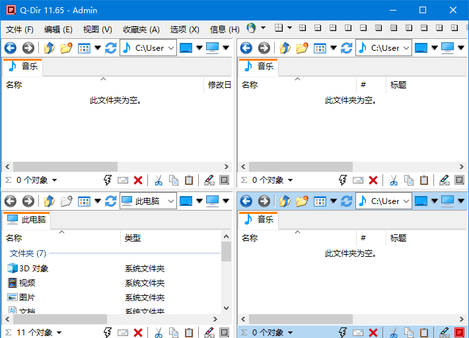The width and height of the screenshot is (469, 338).
Task: Open the 视图 (V) menu
Action: tap(98, 29)
